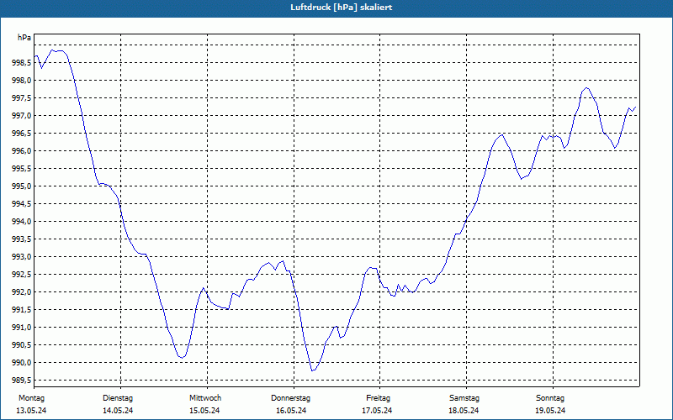Click the 997,5 axis value
The width and height of the screenshot is (673, 420).
pyautogui.click(x=21, y=98)
